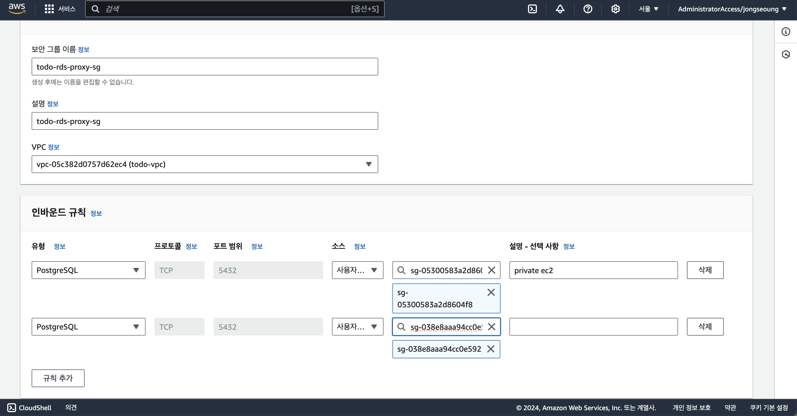Screen dimensions: 797x416
Task: Open the Seoul region menu
Action: (x=648, y=9)
